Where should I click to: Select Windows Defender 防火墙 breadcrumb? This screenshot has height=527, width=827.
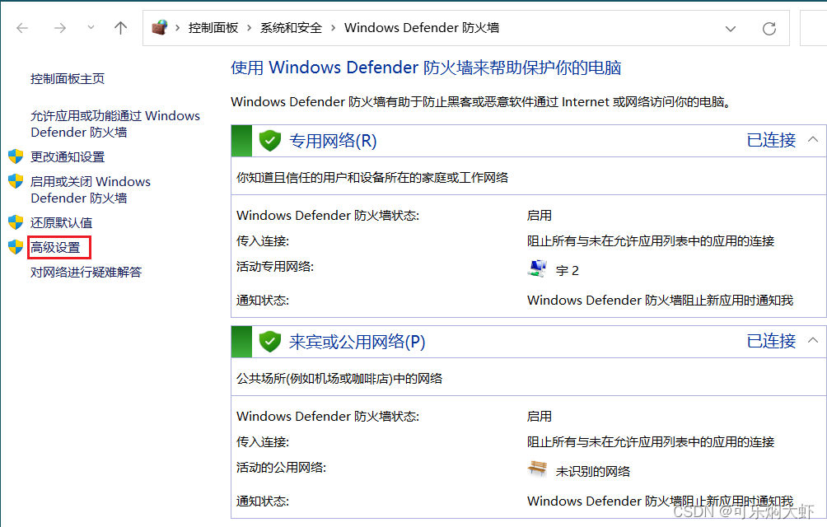422,28
